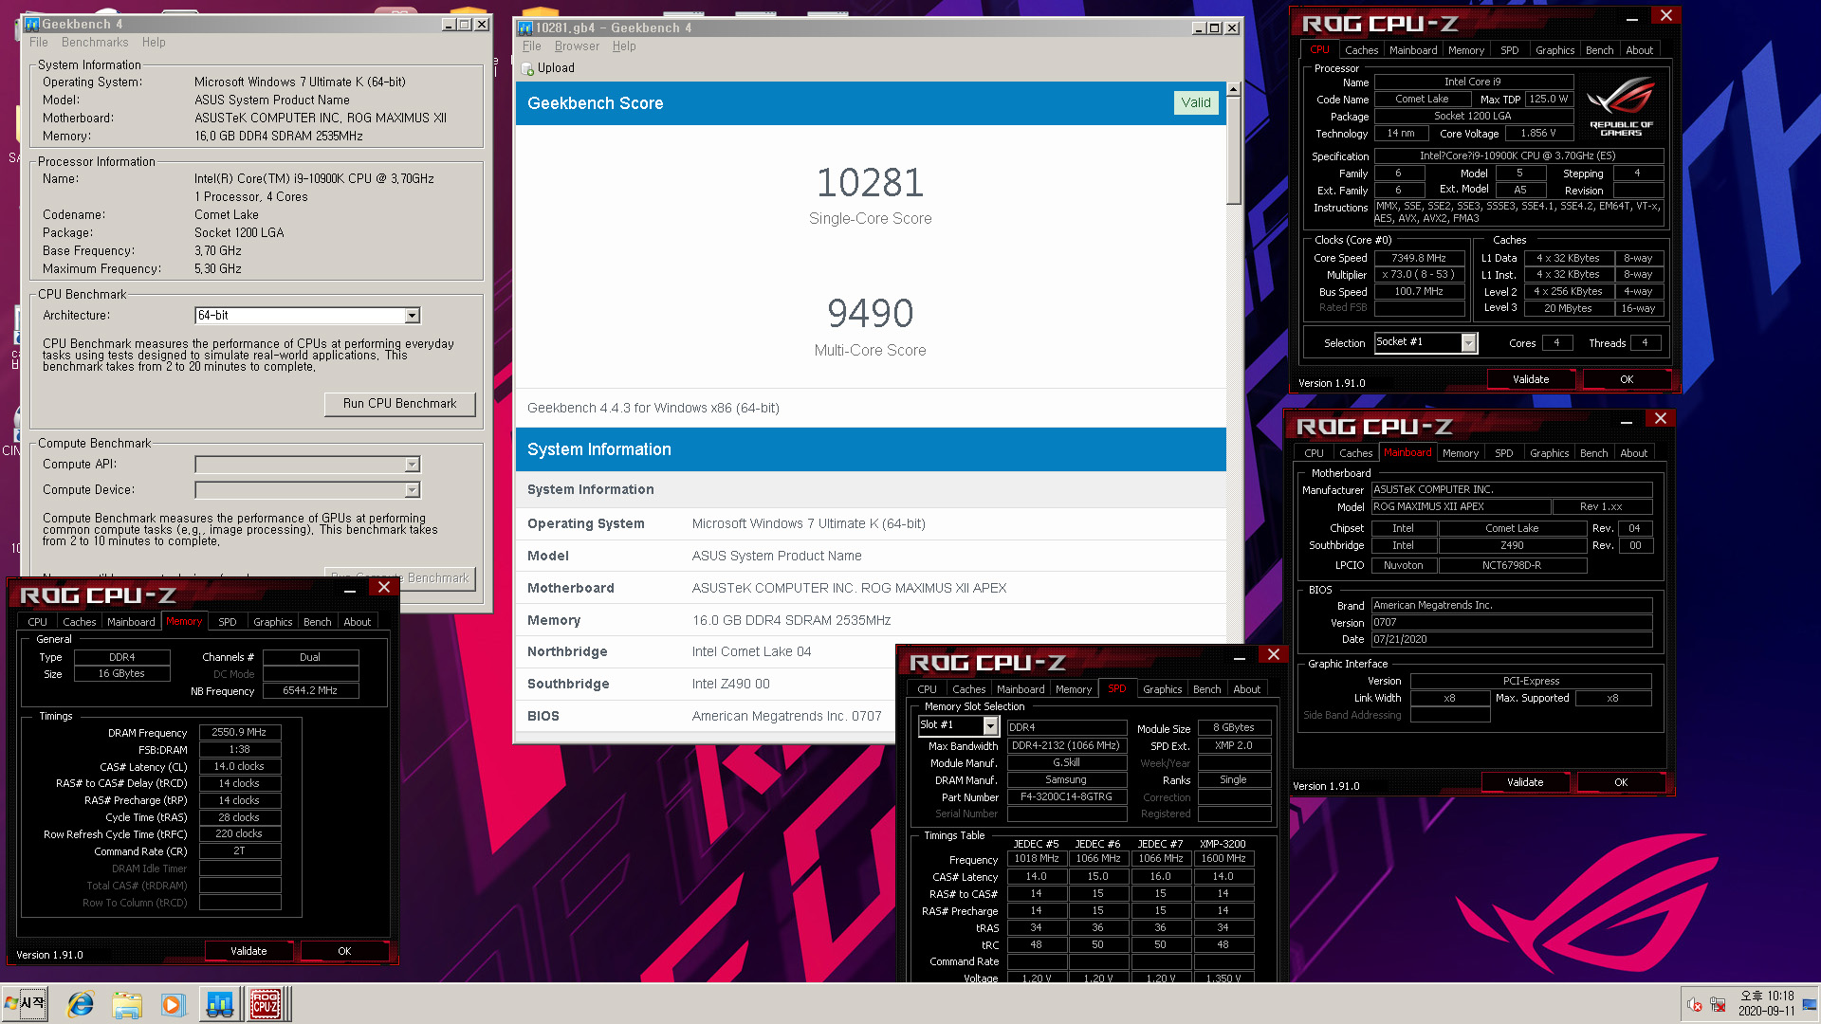Screen dimensions: 1821x1024
Task: Click the Geekbench 4 title bar app icon
Action: click(x=32, y=25)
